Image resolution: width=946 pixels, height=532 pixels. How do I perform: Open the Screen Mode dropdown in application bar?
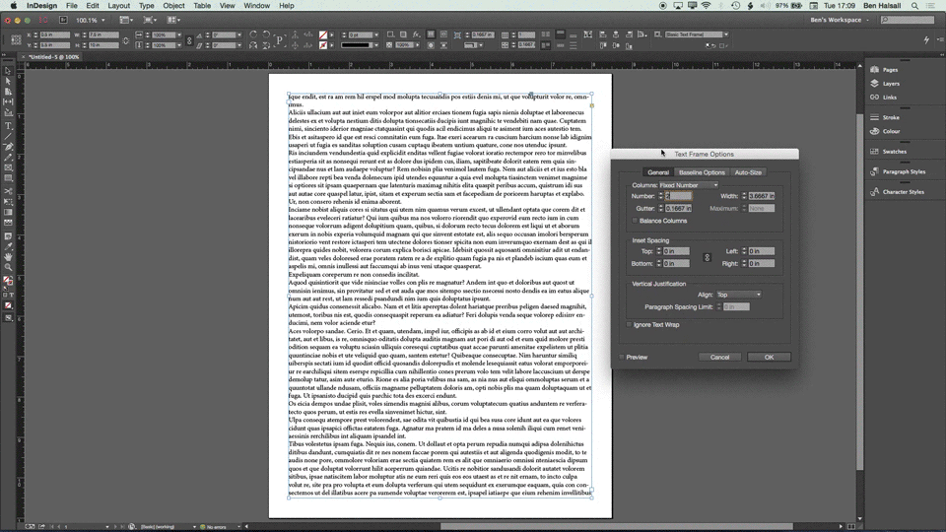point(149,20)
